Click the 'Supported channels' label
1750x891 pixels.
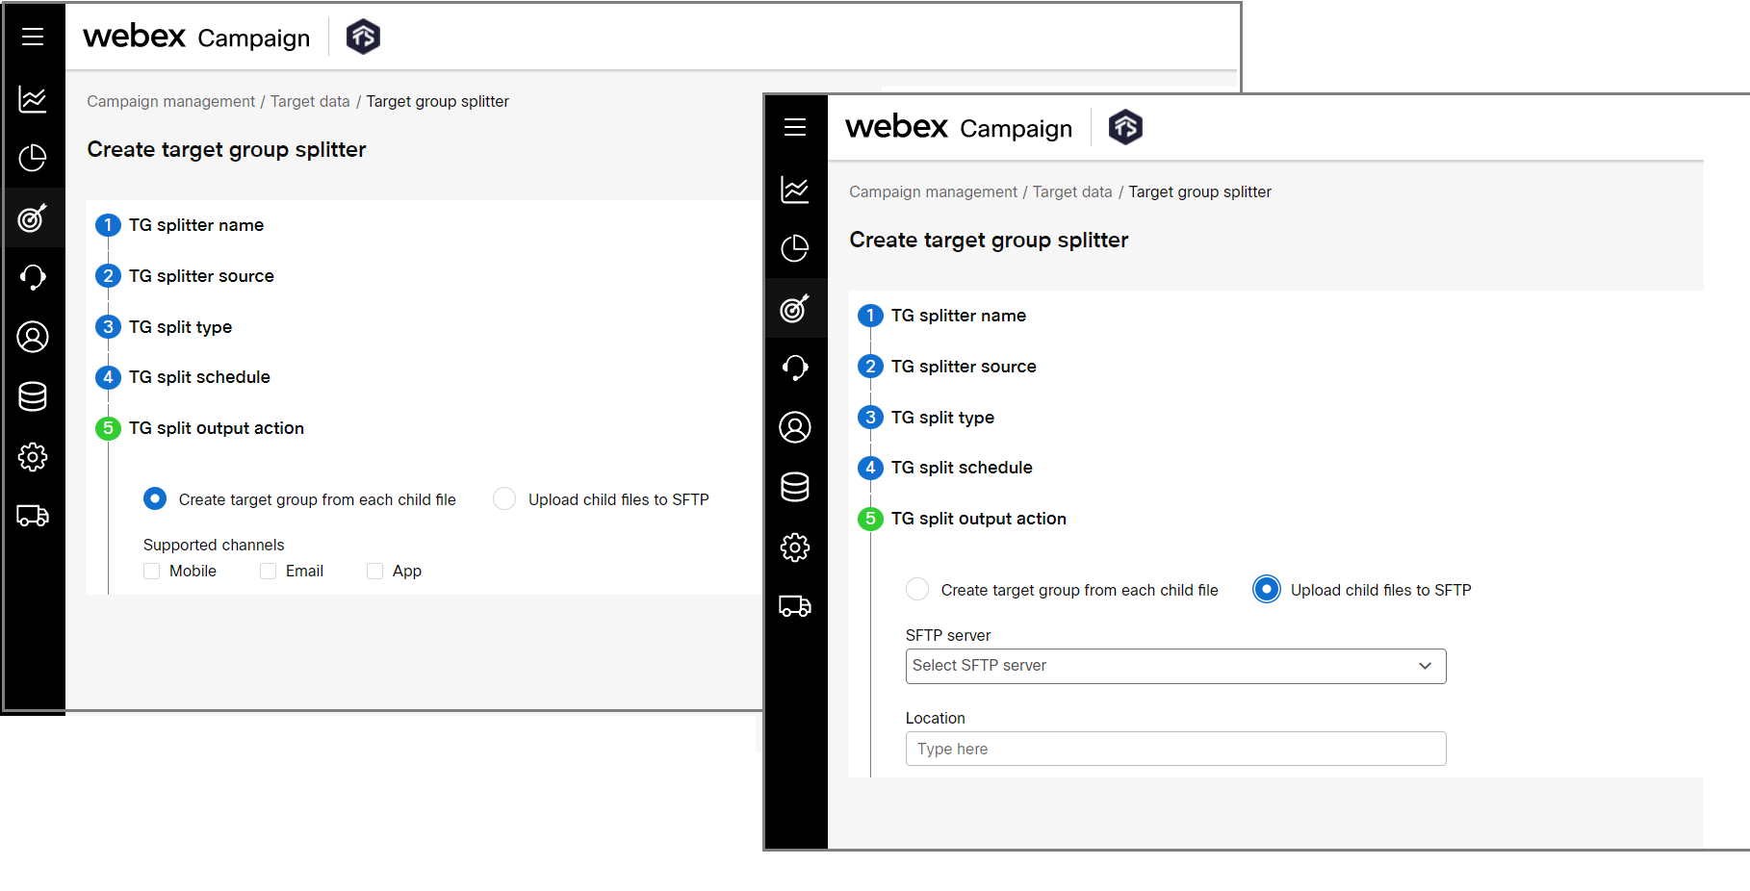point(214,545)
